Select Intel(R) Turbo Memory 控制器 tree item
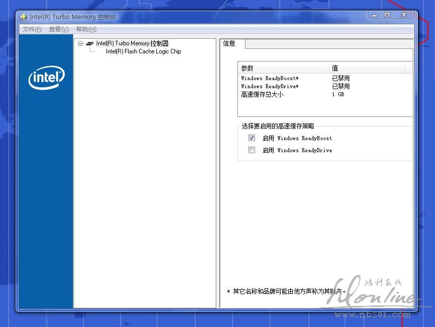The image size is (435, 327). click(133, 43)
